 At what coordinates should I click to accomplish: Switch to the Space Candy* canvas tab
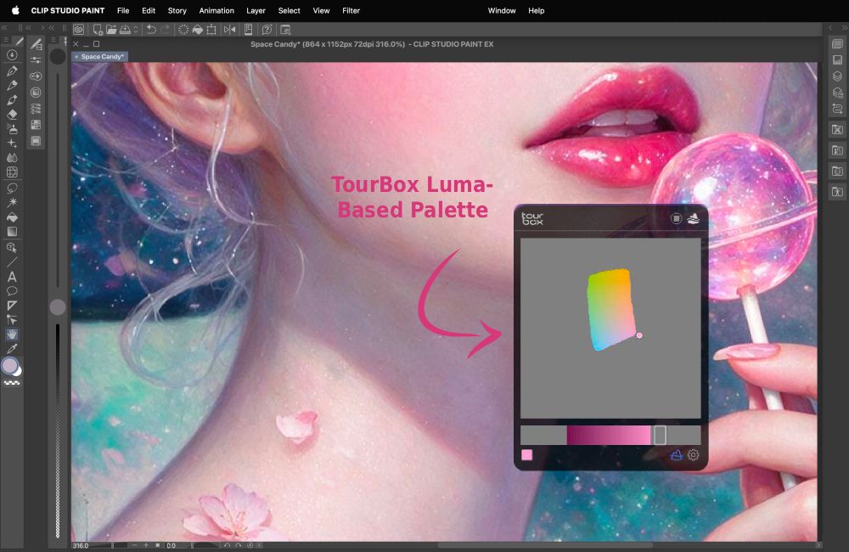pos(100,56)
